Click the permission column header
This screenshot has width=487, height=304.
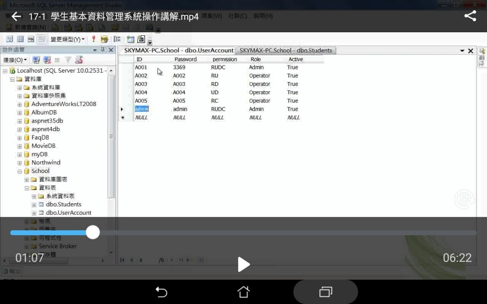(229, 59)
